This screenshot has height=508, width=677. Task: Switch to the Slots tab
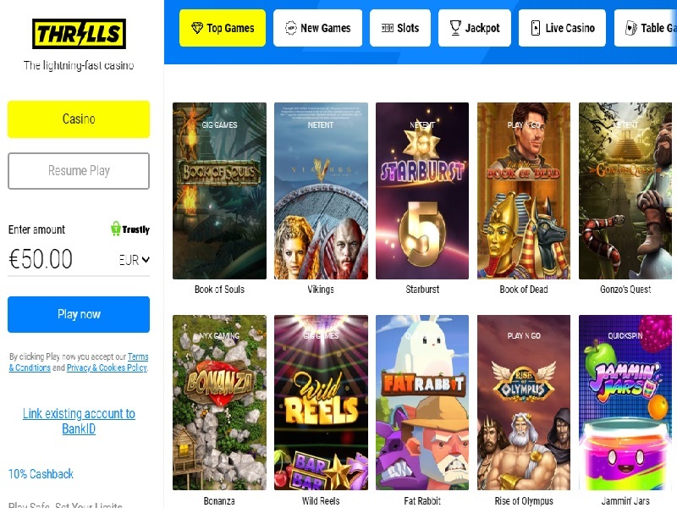(x=400, y=28)
